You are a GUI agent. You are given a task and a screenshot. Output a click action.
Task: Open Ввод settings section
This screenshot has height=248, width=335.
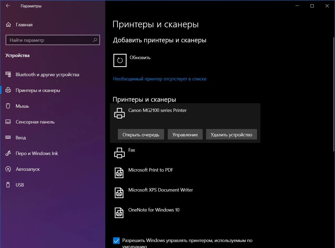21,138
